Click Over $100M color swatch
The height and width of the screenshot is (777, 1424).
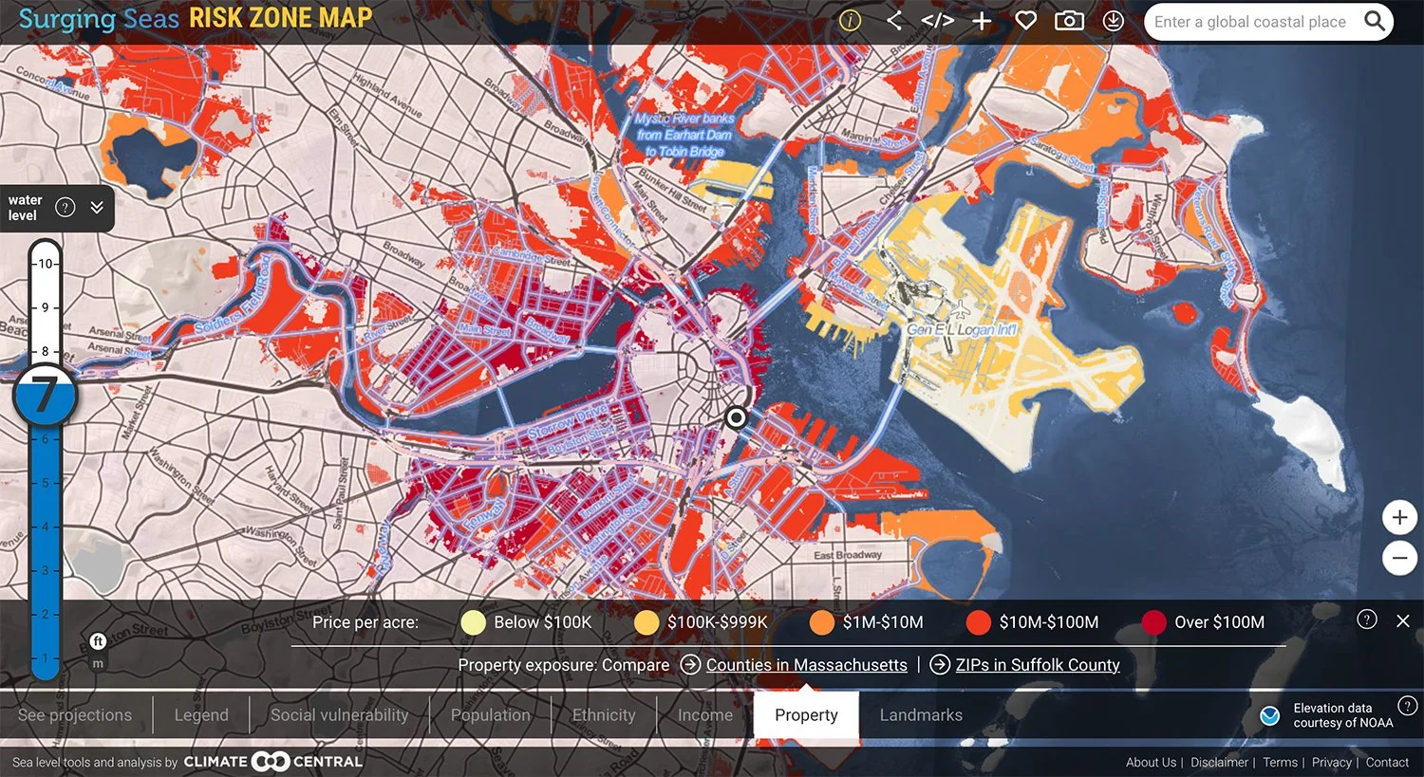[x=1153, y=622]
